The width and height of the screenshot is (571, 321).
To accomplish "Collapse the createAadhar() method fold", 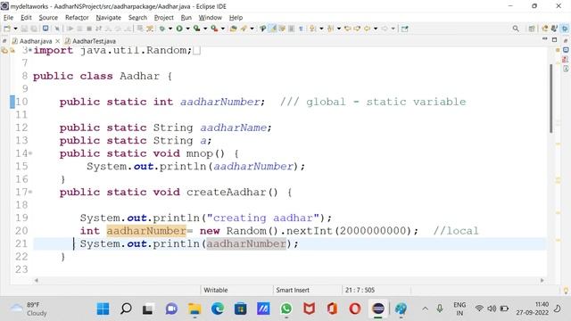I will 30,192.
